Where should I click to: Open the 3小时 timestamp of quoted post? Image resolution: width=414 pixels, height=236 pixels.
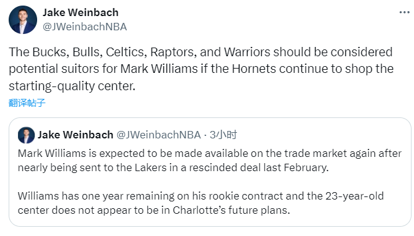pyautogui.click(x=223, y=135)
